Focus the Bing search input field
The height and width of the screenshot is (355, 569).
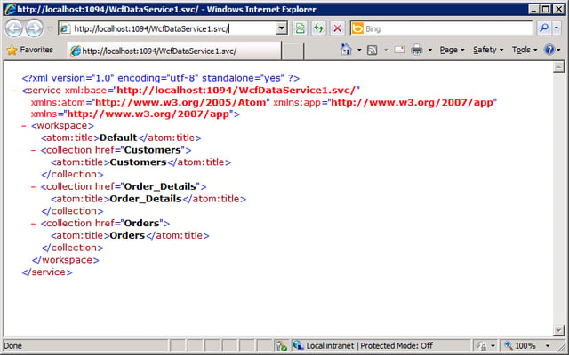(x=448, y=28)
